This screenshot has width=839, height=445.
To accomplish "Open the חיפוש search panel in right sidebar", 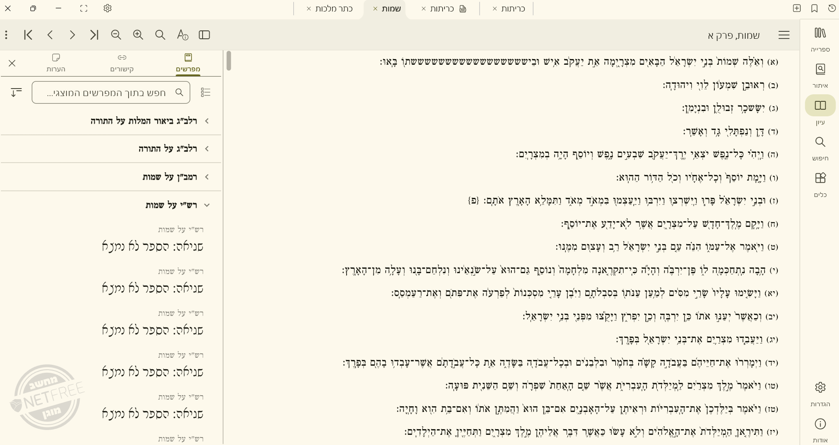I will point(819,148).
